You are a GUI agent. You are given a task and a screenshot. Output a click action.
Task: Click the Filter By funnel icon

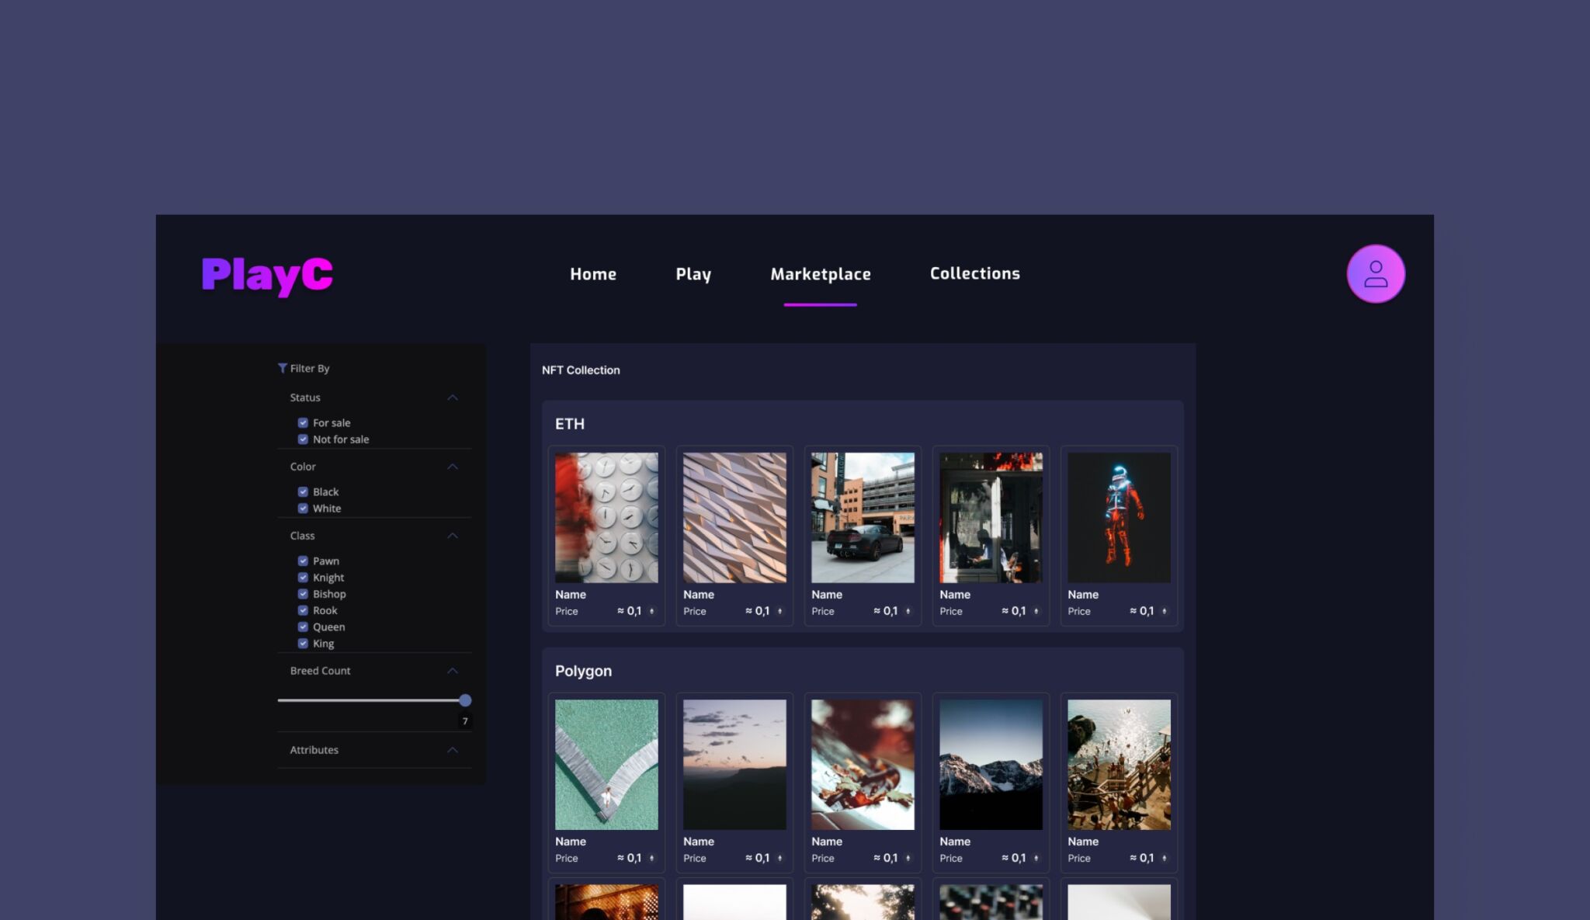tap(283, 368)
